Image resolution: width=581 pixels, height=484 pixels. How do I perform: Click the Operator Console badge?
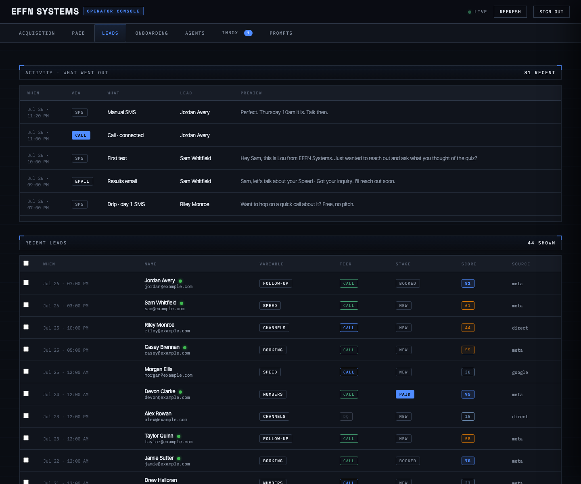(113, 11)
